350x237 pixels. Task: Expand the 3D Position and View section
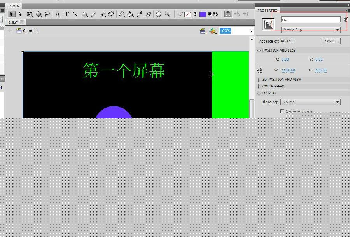pyautogui.click(x=259, y=80)
